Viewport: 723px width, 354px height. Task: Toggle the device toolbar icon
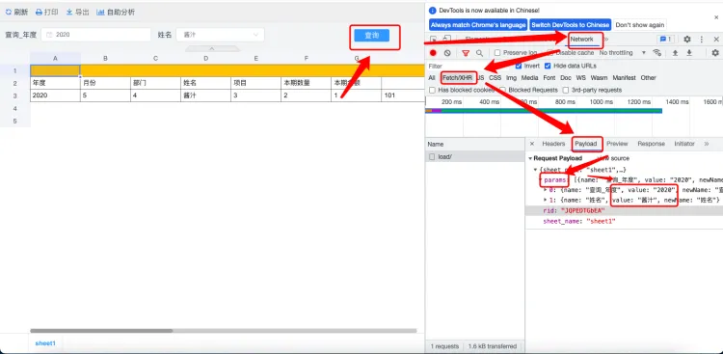446,40
